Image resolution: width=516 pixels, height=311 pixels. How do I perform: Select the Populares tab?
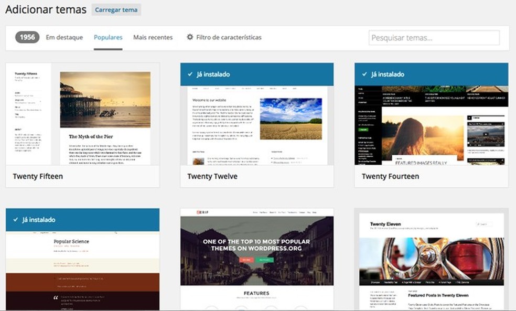point(108,37)
